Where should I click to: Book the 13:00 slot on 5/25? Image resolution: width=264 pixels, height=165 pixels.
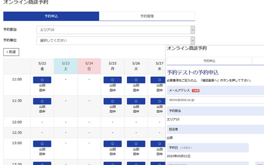point(113,144)
